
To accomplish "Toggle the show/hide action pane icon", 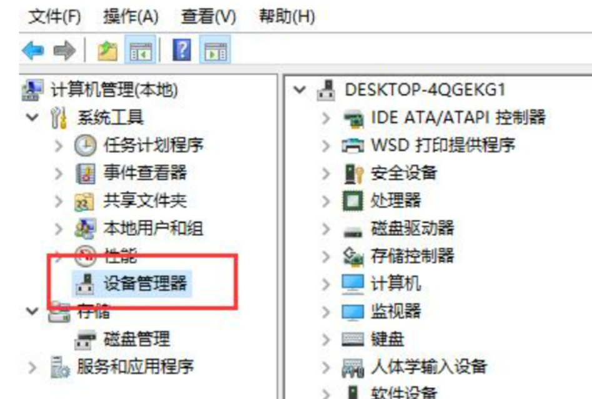I will tap(215, 51).
